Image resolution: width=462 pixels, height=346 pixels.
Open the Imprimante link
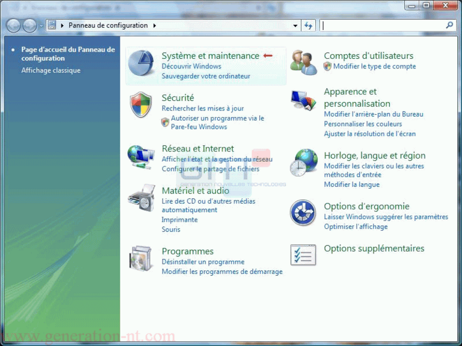click(179, 220)
